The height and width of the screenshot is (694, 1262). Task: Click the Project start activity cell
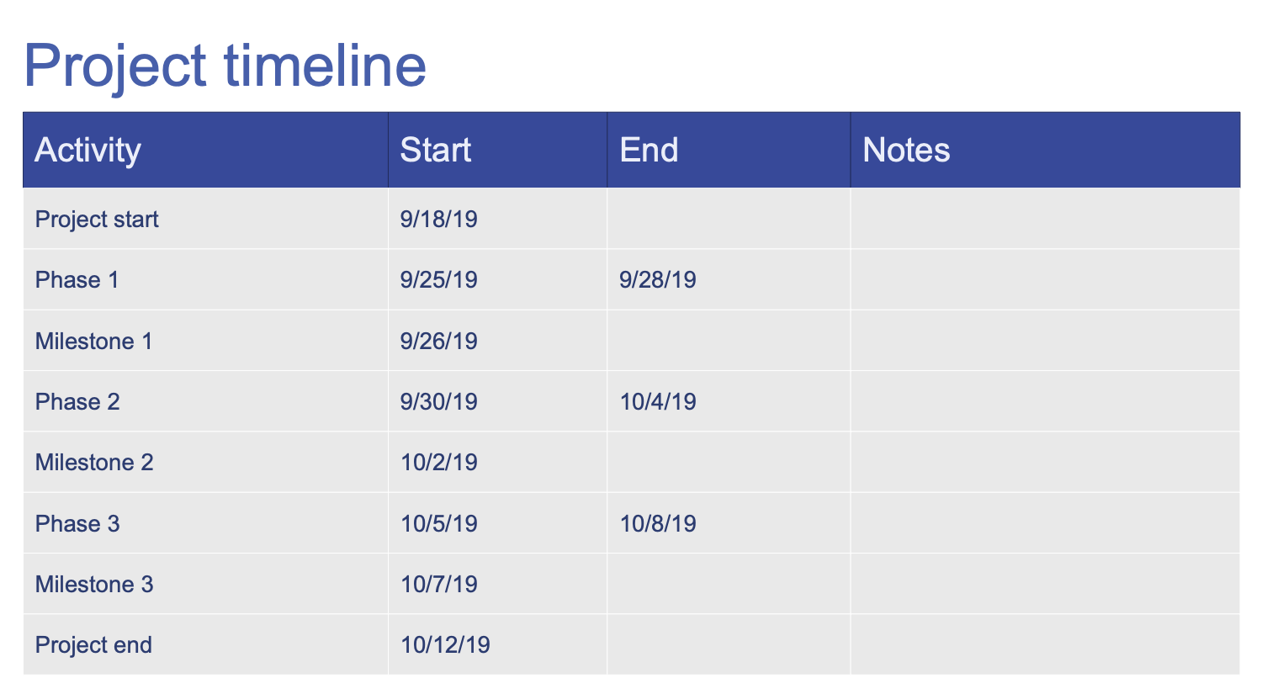(x=97, y=220)
